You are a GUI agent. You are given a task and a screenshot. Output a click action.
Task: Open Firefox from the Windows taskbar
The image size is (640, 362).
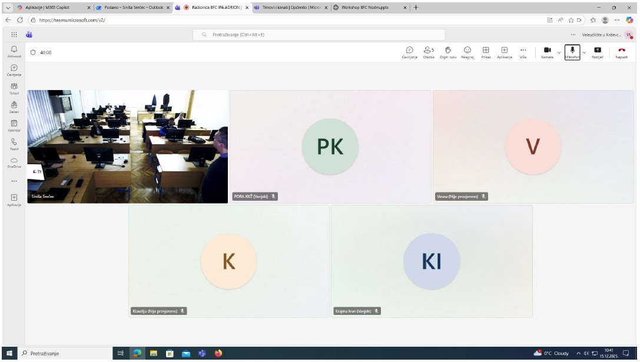tap(218, 353)
